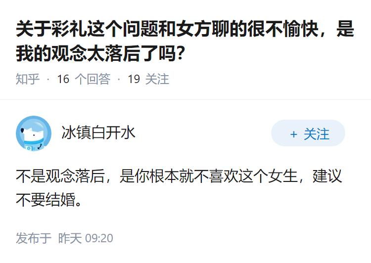Click the dot separator after 知乎

tap(48, 79)
